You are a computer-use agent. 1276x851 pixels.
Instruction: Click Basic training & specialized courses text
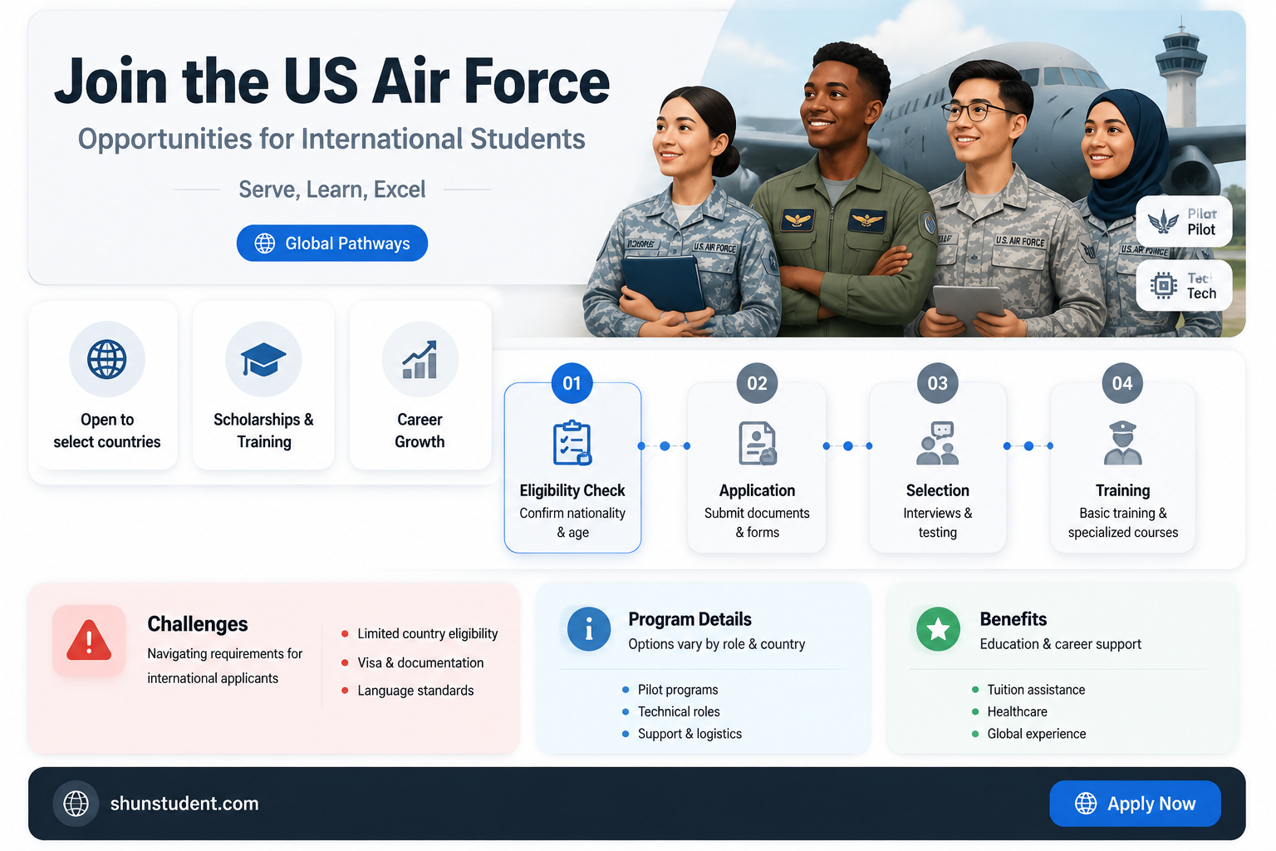pos(1123,523)
